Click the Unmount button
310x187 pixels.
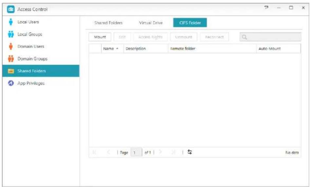tap(184, 37)
